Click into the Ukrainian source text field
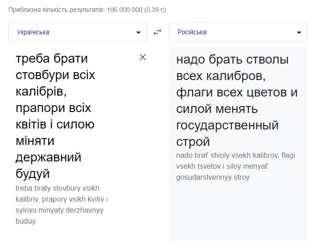 [69, 114]
